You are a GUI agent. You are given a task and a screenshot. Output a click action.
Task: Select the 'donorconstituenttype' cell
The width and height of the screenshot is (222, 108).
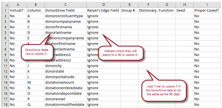pos(65,16)
